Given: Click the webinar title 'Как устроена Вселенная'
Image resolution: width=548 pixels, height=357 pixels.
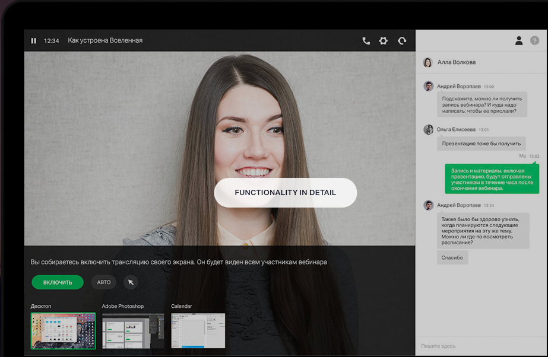Looking at the screenshot, I should click(x=105, y=41).
